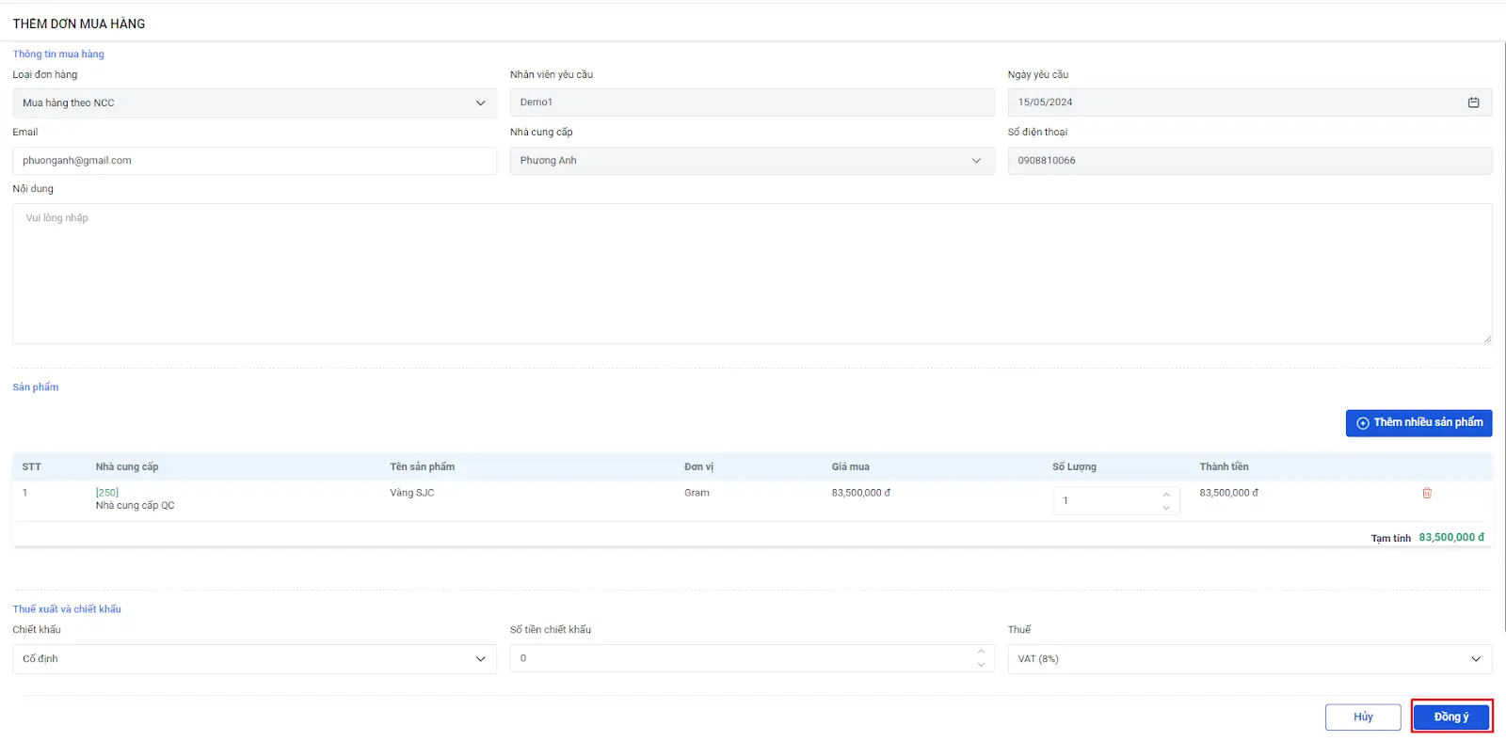The width and height of the screenshot is (1506, 741).
Task: Click the Nhà cung cấp QC text
Action: coord(135,506)
